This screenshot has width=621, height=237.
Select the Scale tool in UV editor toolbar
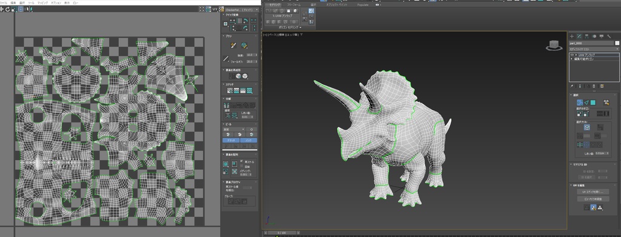(14, 10)
